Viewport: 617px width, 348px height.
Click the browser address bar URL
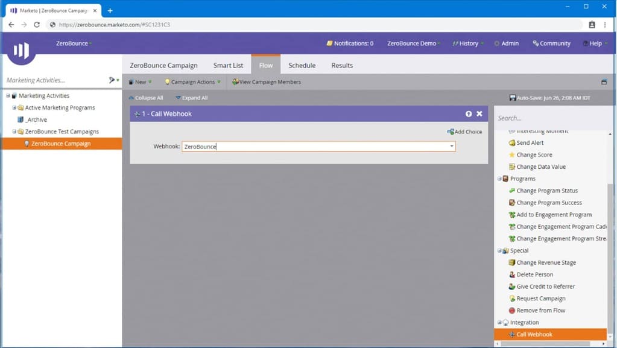(x=115, y=24)
